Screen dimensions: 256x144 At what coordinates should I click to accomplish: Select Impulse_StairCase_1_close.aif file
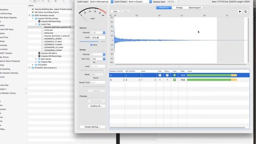[57, 36]
